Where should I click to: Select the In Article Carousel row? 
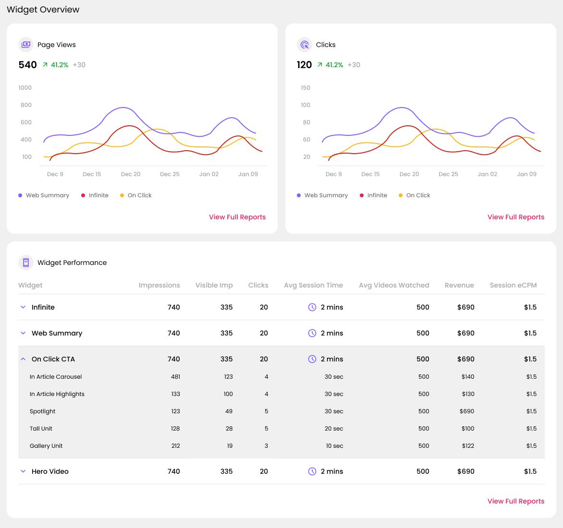pos(281,377)
